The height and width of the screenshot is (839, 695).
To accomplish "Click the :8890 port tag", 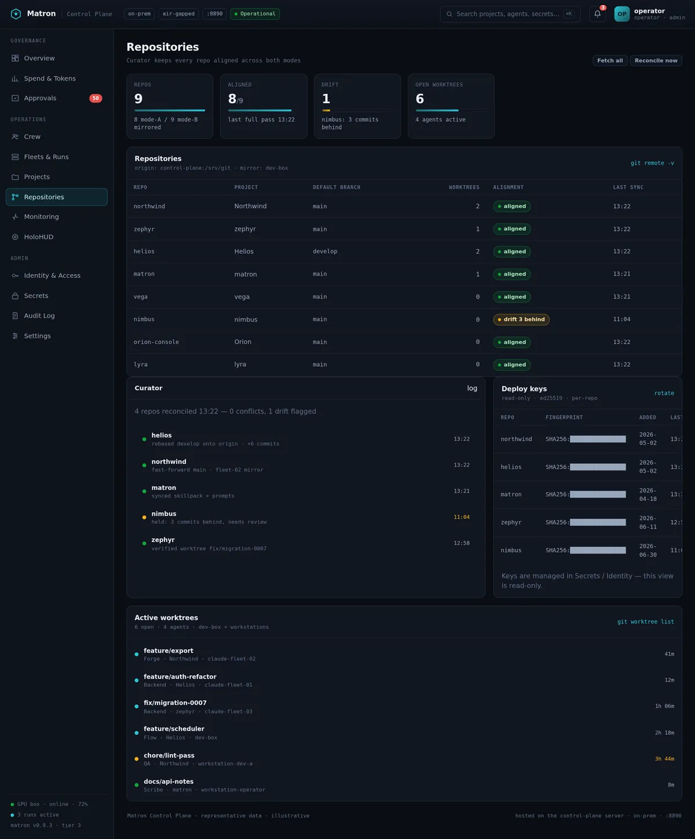I will 215,14.
